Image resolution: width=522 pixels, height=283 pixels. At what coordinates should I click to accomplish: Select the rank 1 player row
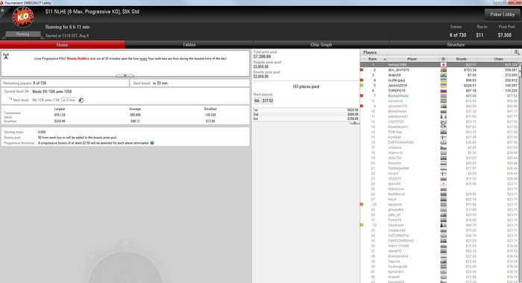439,65
